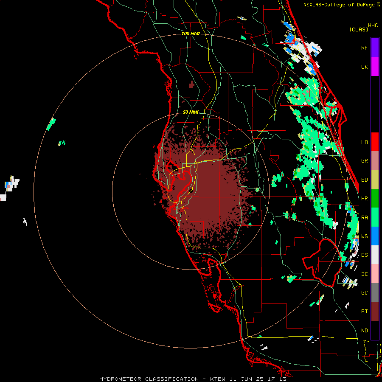Image resolution: width=382 pixels, height=382 pixels.
Task: Click the white DS legend swatch
Action: click(x=375, y=255)
